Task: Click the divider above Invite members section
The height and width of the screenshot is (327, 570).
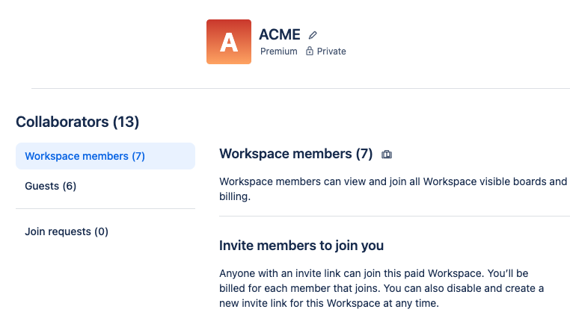Action: [x=394, y=216]
